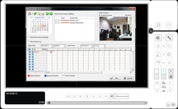Select the single-view layout icon
The width and height of the screenshot is (178, 109).
click(x=156, y=71)
